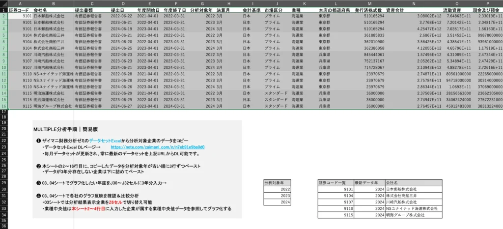Select the submission date 2024-06-19 cell
This screenshot has width=503, height=229.
(123, 29)
